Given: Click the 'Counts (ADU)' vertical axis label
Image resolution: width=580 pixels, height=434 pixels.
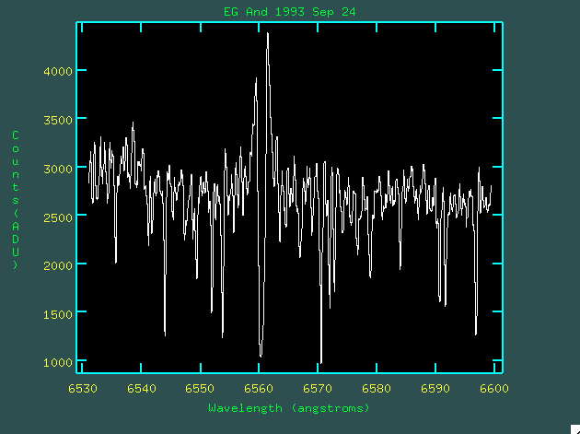Looking at the screenshot, I should coord(16,200).
